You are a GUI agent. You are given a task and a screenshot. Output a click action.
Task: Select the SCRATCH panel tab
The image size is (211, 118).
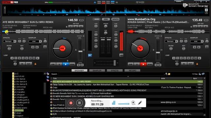[115, 19]
